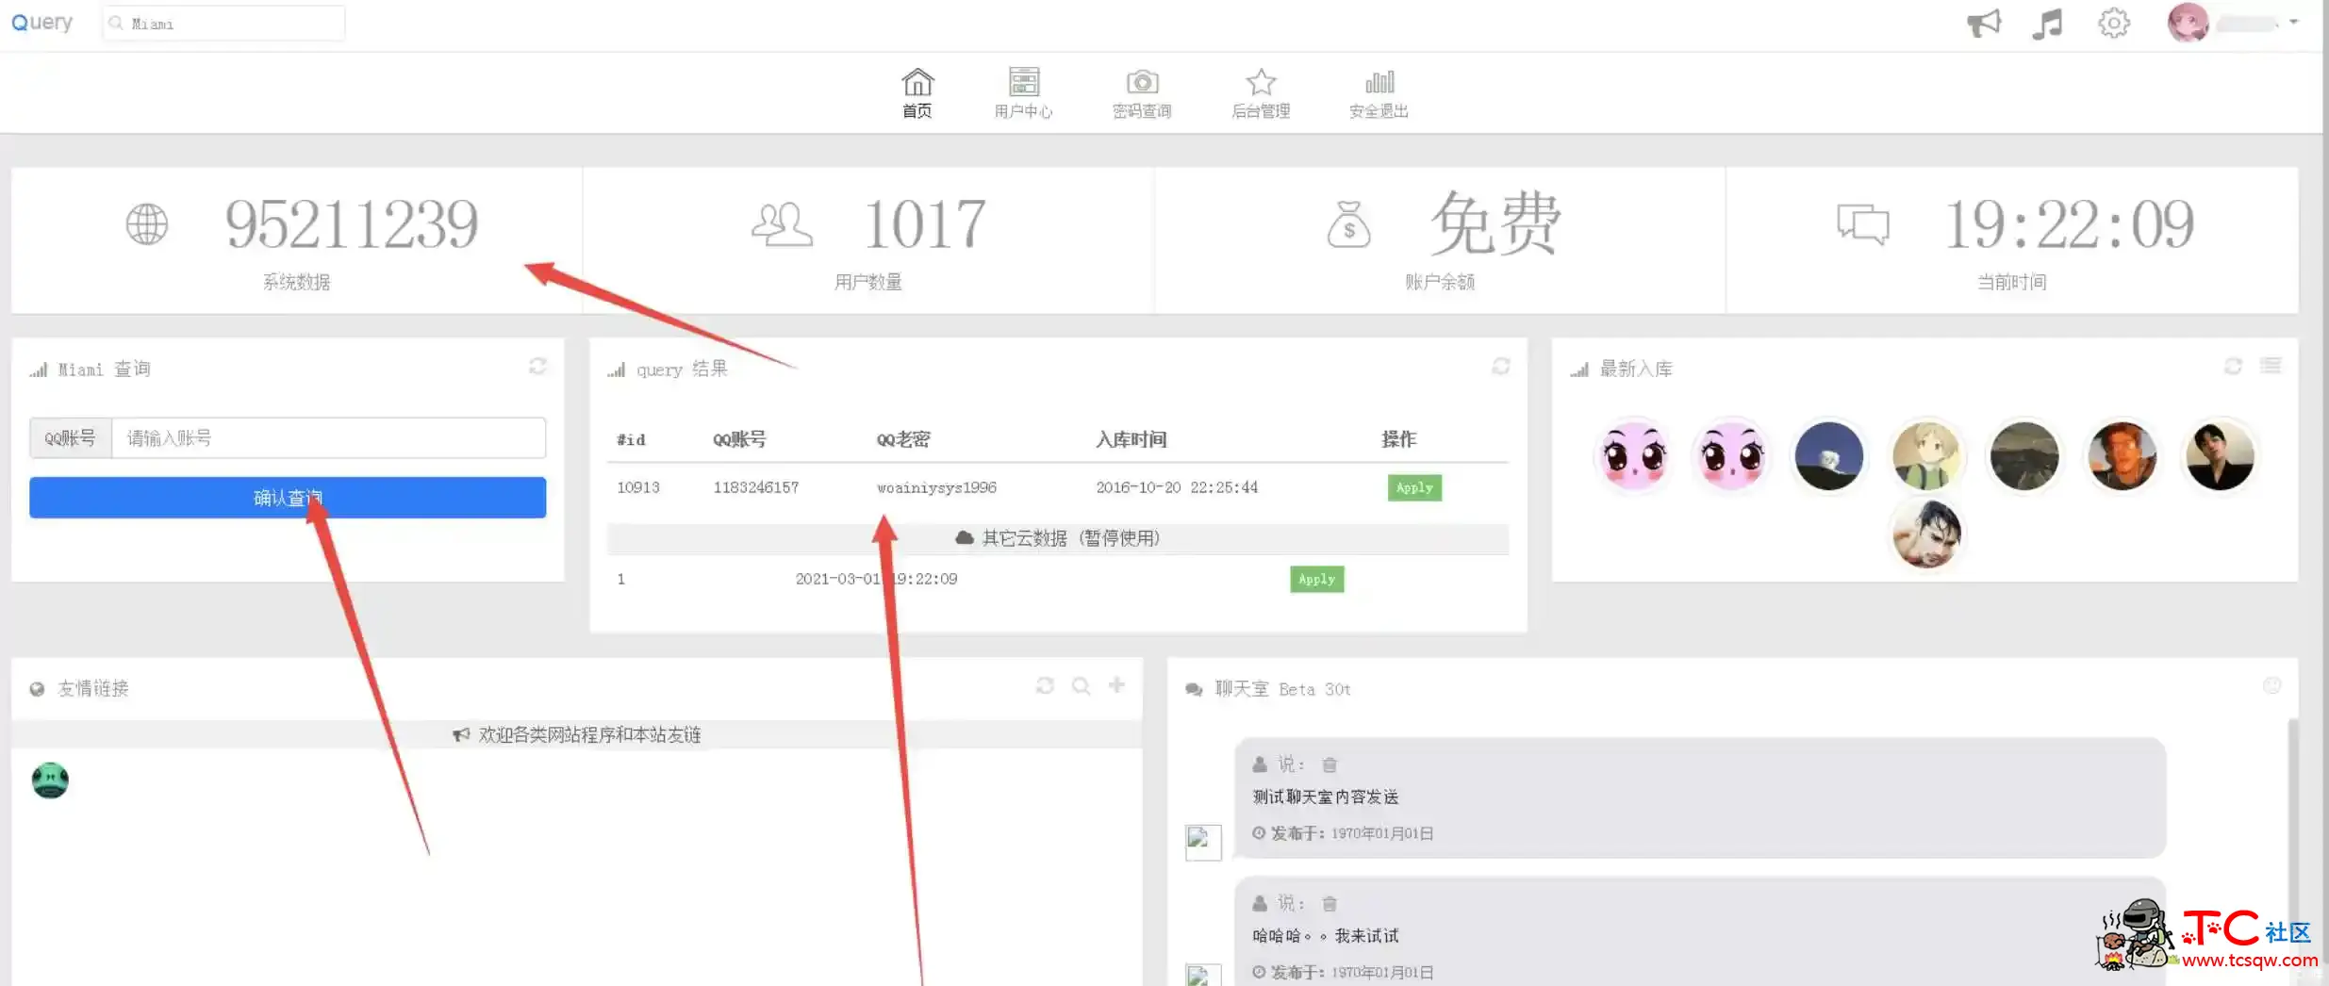The height and width of the screenshot is (986, 2329).
Task: Open the red-haired person avatar
Action: click(2123, 456)
